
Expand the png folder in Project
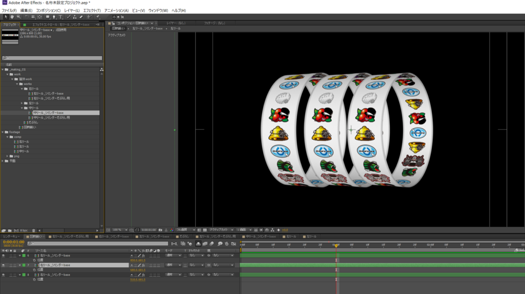[7, 156]
